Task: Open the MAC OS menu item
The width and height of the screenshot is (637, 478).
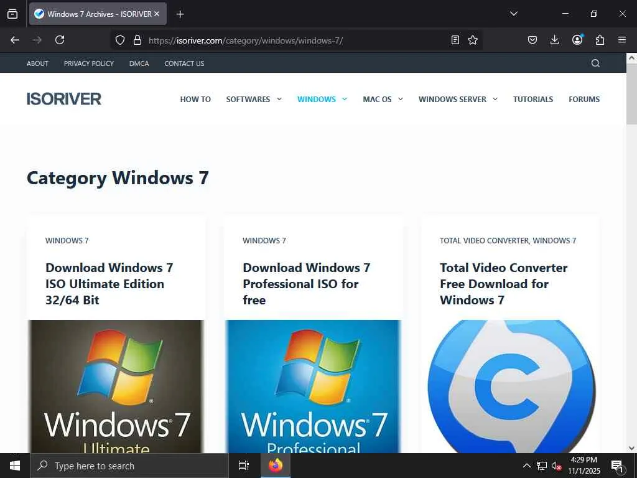Action: 377,99
